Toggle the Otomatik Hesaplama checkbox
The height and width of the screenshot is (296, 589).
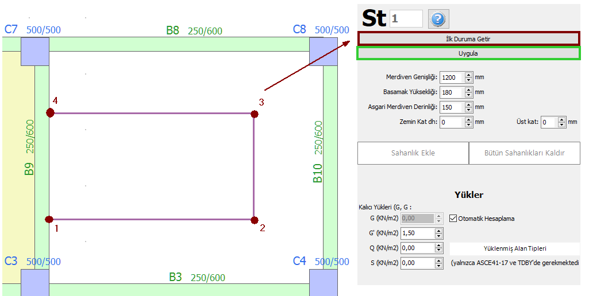pyautogui.click(x=453, y=219)
